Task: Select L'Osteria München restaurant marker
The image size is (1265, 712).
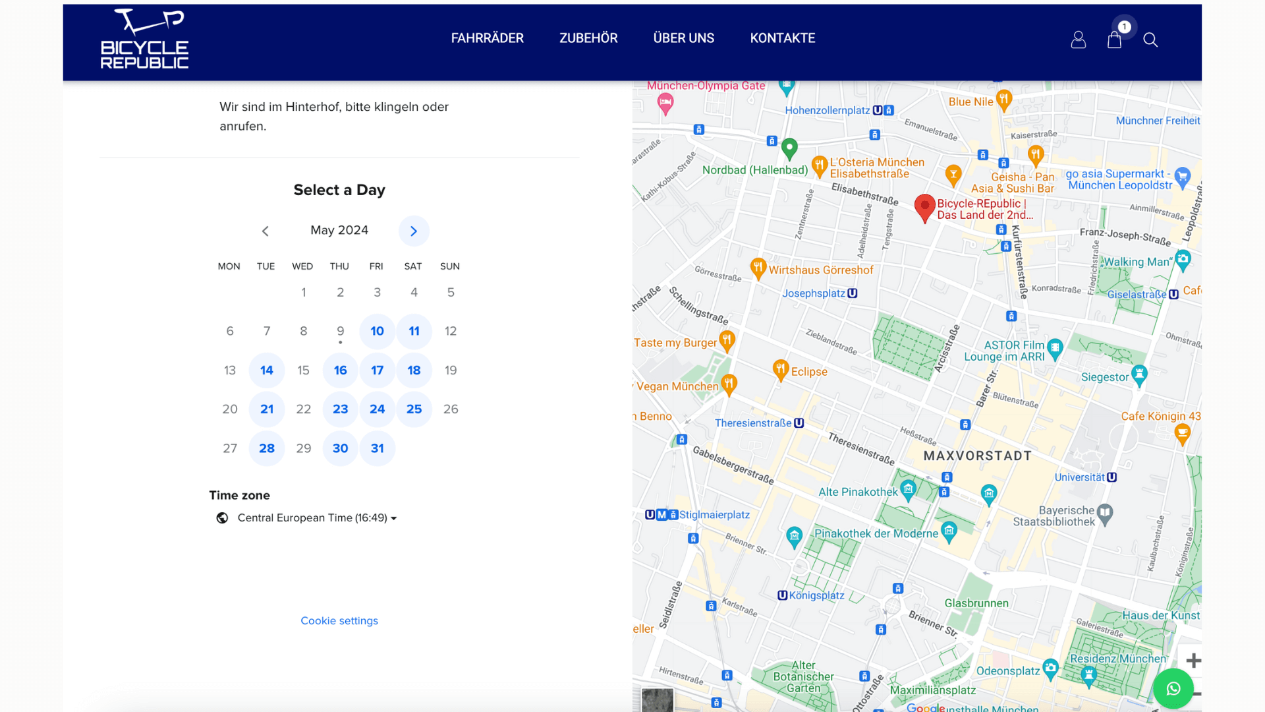Action: coord(819,166)
